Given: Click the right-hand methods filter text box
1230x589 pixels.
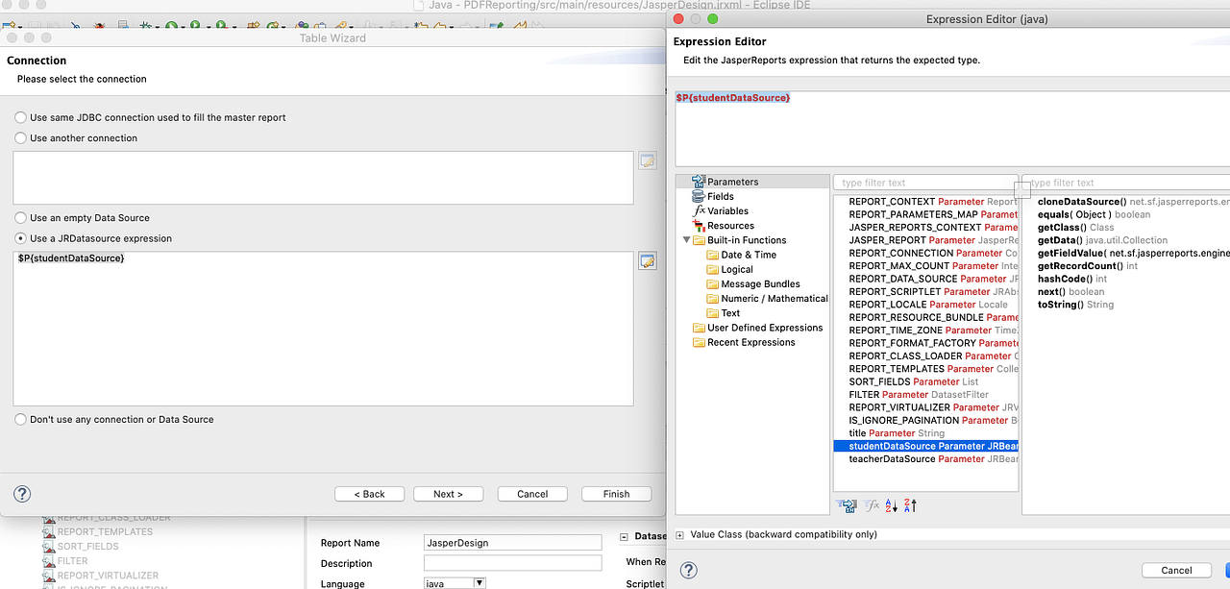Looking at the screenshot, I should click(x=1125, y=183).
